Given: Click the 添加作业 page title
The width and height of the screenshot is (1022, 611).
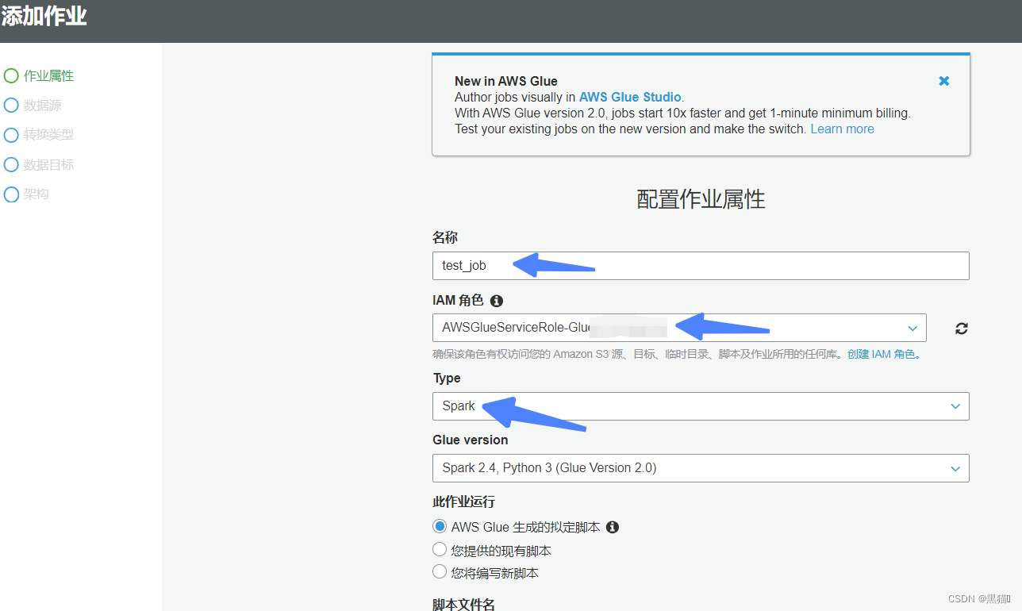Looking at the screenshot, I should click(x=44, y=15).
